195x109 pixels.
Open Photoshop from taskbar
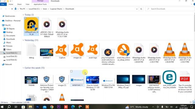click(37, 107)
